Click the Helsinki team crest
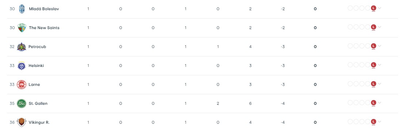This screenshot has width=401, height=131. tap(22, 65)
